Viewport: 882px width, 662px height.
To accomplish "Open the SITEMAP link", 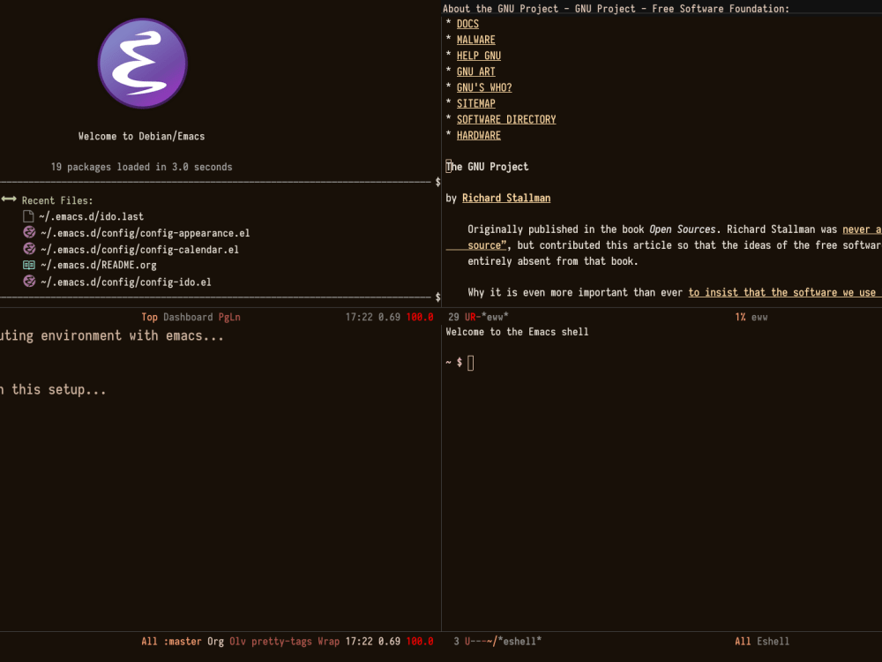I will click(x=476, y=103).
